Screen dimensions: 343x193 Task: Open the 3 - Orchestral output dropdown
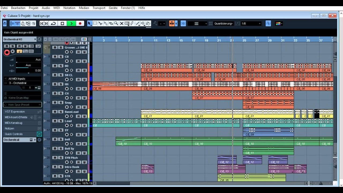[23, 83]
